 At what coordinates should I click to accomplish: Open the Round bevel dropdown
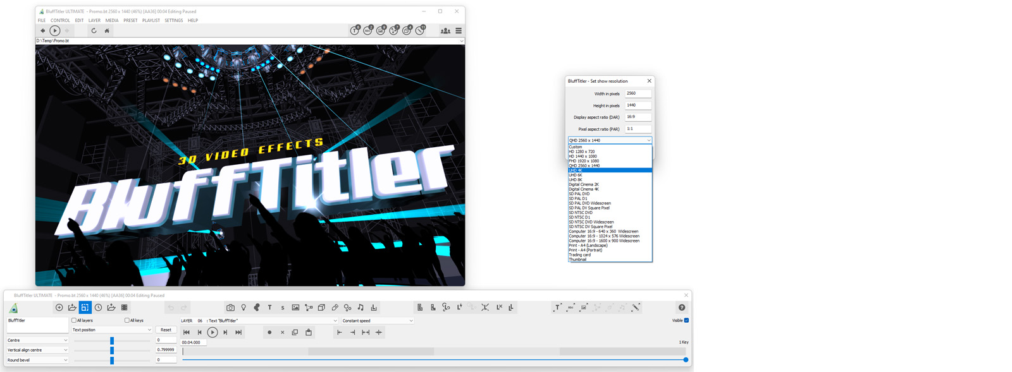click(x=37, y=360)
